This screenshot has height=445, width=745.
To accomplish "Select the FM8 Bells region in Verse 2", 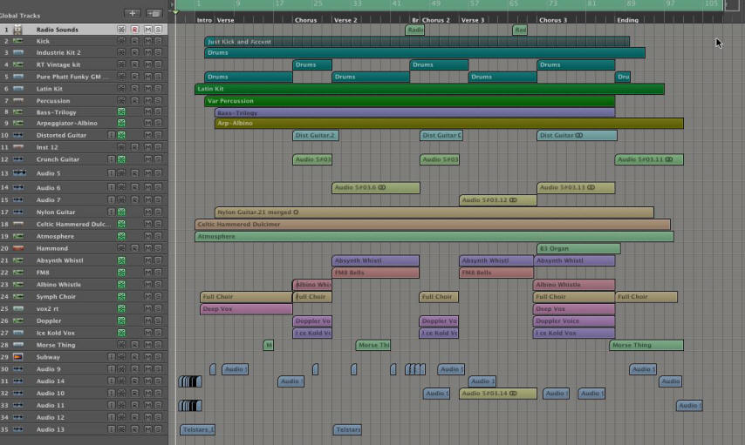I will [x=375, y=273].
